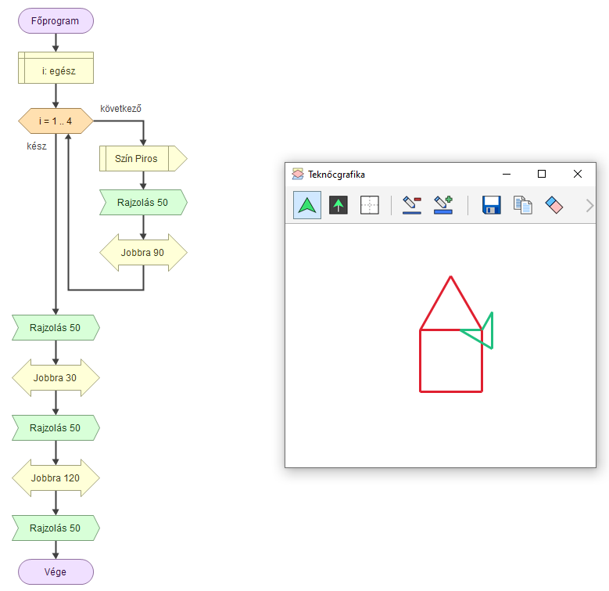
Task: Click the 'i = 1 .. 4' loop block
Action: 56,121
